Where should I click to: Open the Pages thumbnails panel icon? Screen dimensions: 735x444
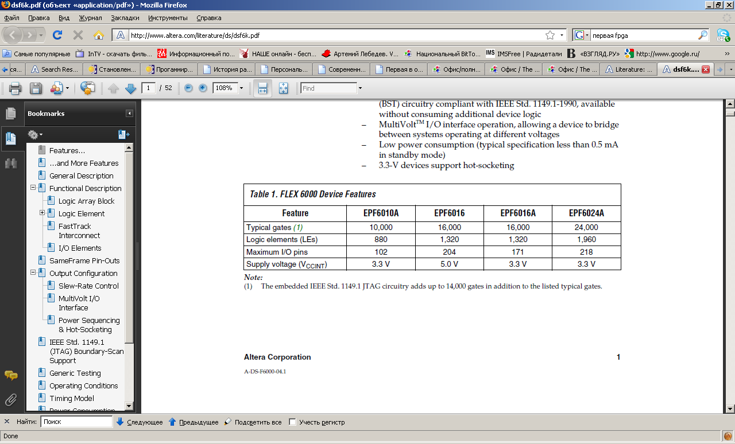(10, 113)
